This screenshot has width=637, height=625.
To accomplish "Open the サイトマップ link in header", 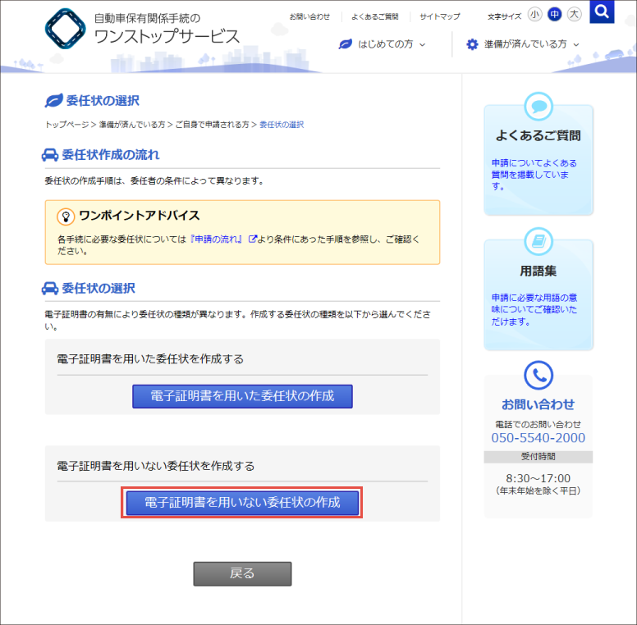I will pyautogui.click(x=440, y=16).
